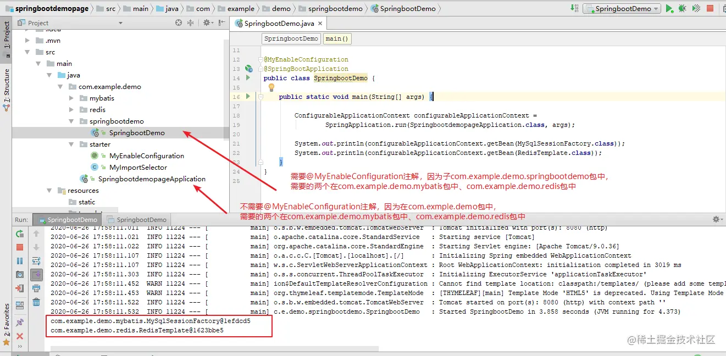726x356 pixels.
Task: Close the Run tab with the red X
Action: [20, 336]
